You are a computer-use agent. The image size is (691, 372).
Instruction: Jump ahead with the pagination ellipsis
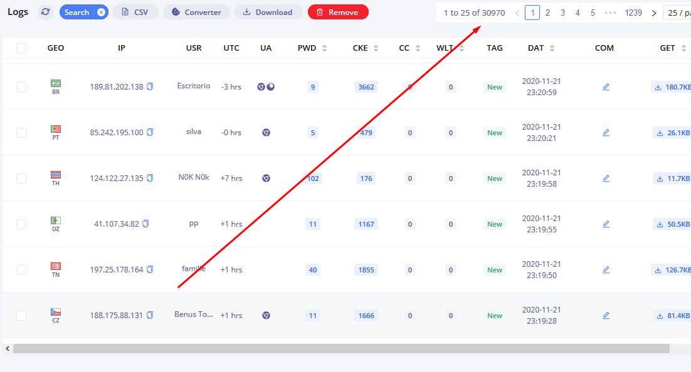[610, 13]
